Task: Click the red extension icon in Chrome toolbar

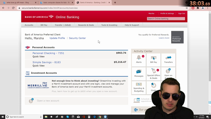Action: point(193,8)
